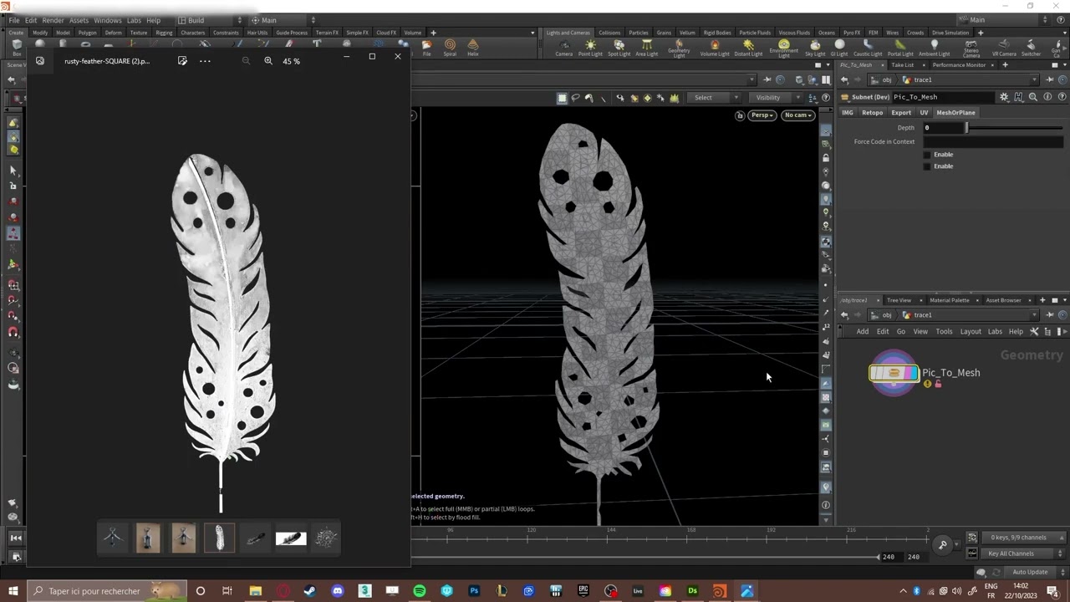Zoom in on the feather image
Image resolution: width=1070 pixels, height=602 pixels.
tap(268, 61)
